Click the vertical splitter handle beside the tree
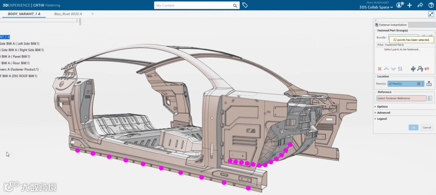The height and width of the screenshot is (195, 436). click(80, 22)
